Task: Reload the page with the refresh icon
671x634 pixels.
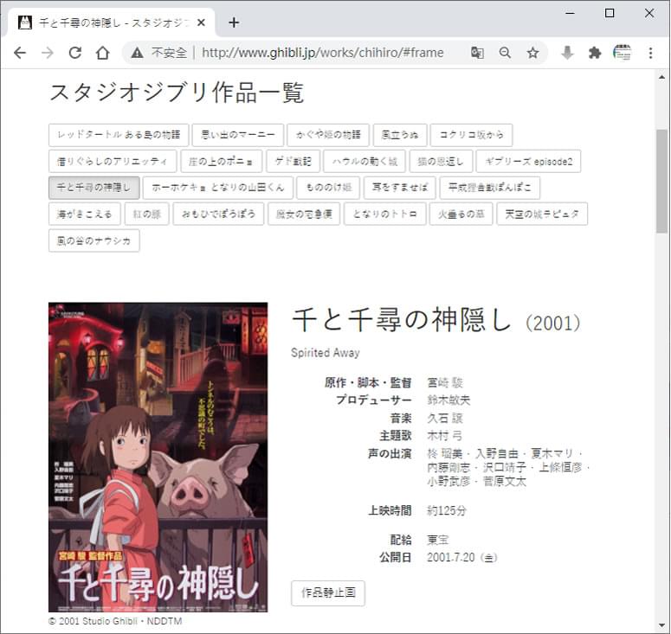Action: (x=74, y=53)
